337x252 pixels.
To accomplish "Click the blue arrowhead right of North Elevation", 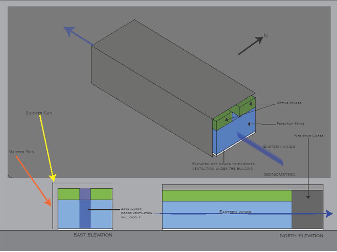I will tap(329, 213).
